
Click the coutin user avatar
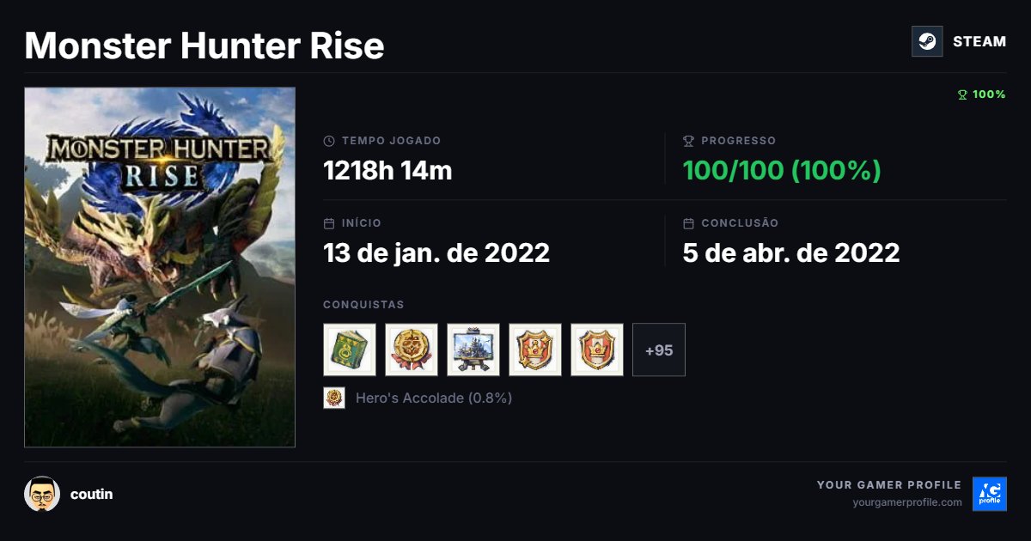pos(42,494)
